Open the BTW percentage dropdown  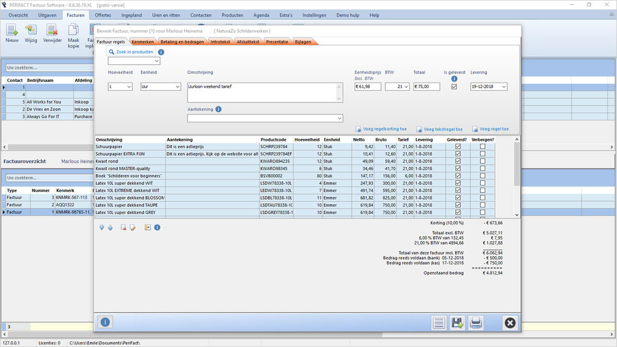[x=406, y=87]
